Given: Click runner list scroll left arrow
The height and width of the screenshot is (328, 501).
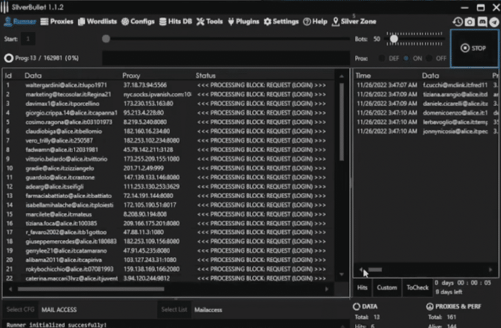Looking at the screenshot, I should click(11, 289).
